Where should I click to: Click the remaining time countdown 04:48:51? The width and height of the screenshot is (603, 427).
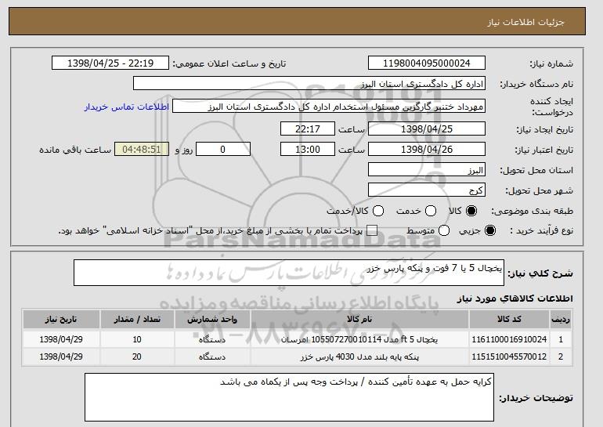(x=142, y=150)
